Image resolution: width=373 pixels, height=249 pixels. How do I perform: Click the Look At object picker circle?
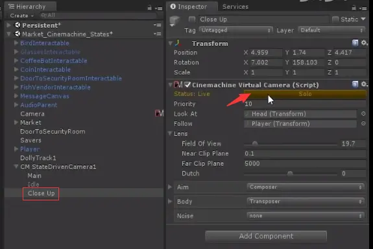point(363,113)
